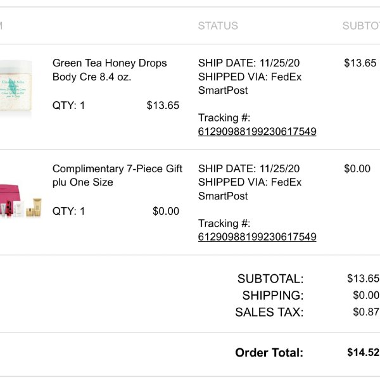Click the $14.52 order total amount

(363, 352)
